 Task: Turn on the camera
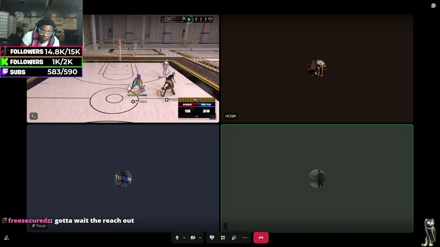pos(193,238)
